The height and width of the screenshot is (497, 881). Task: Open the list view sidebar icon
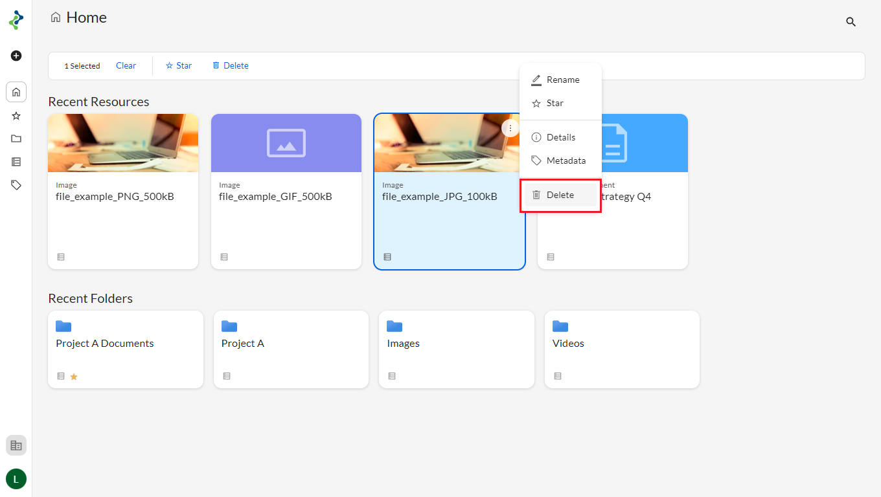[x=16, y=162]
